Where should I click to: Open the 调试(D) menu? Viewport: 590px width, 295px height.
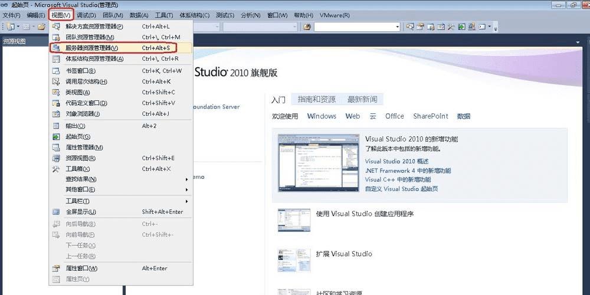[87, 15]
